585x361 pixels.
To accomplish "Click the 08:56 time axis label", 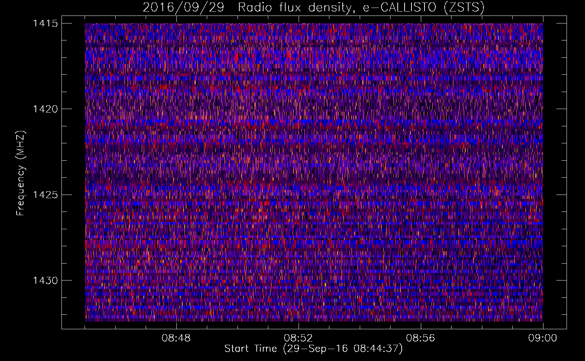I will pyautogui.click(x=420, y=338).
